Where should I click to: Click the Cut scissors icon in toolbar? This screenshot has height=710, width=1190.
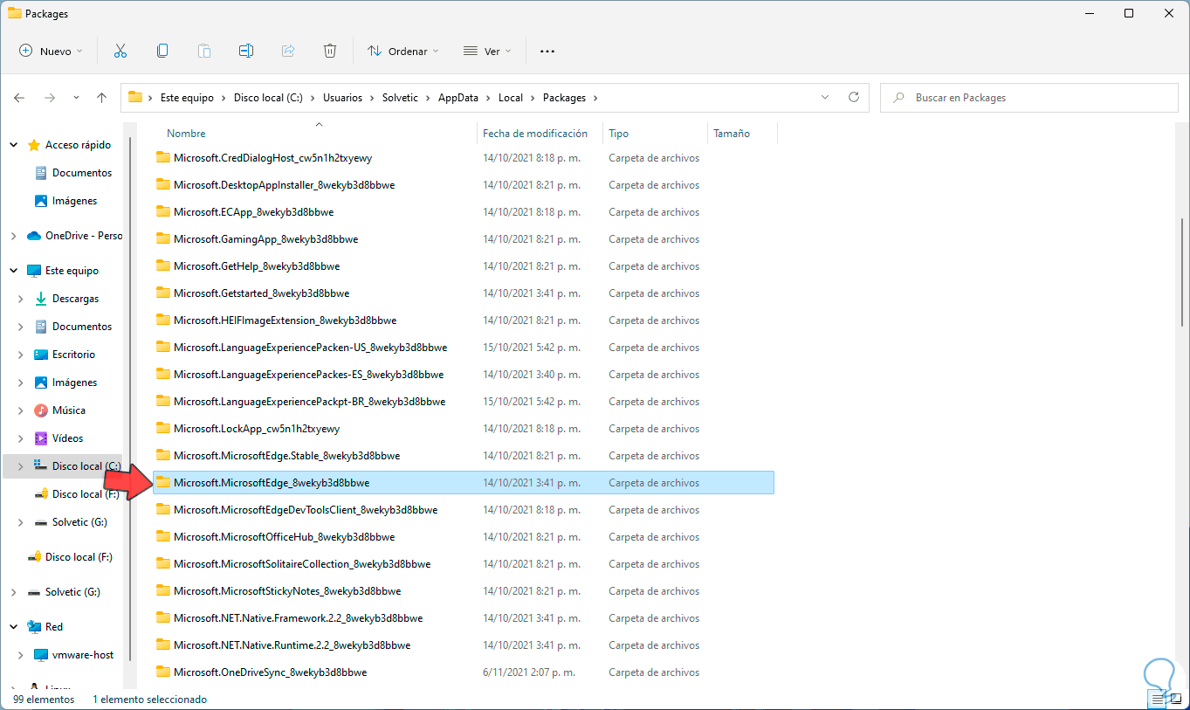[120, 51]
